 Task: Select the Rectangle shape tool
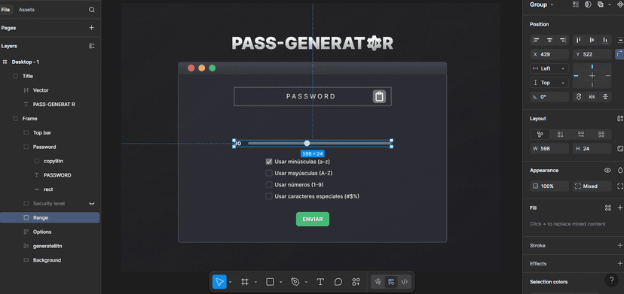[270, 282]
